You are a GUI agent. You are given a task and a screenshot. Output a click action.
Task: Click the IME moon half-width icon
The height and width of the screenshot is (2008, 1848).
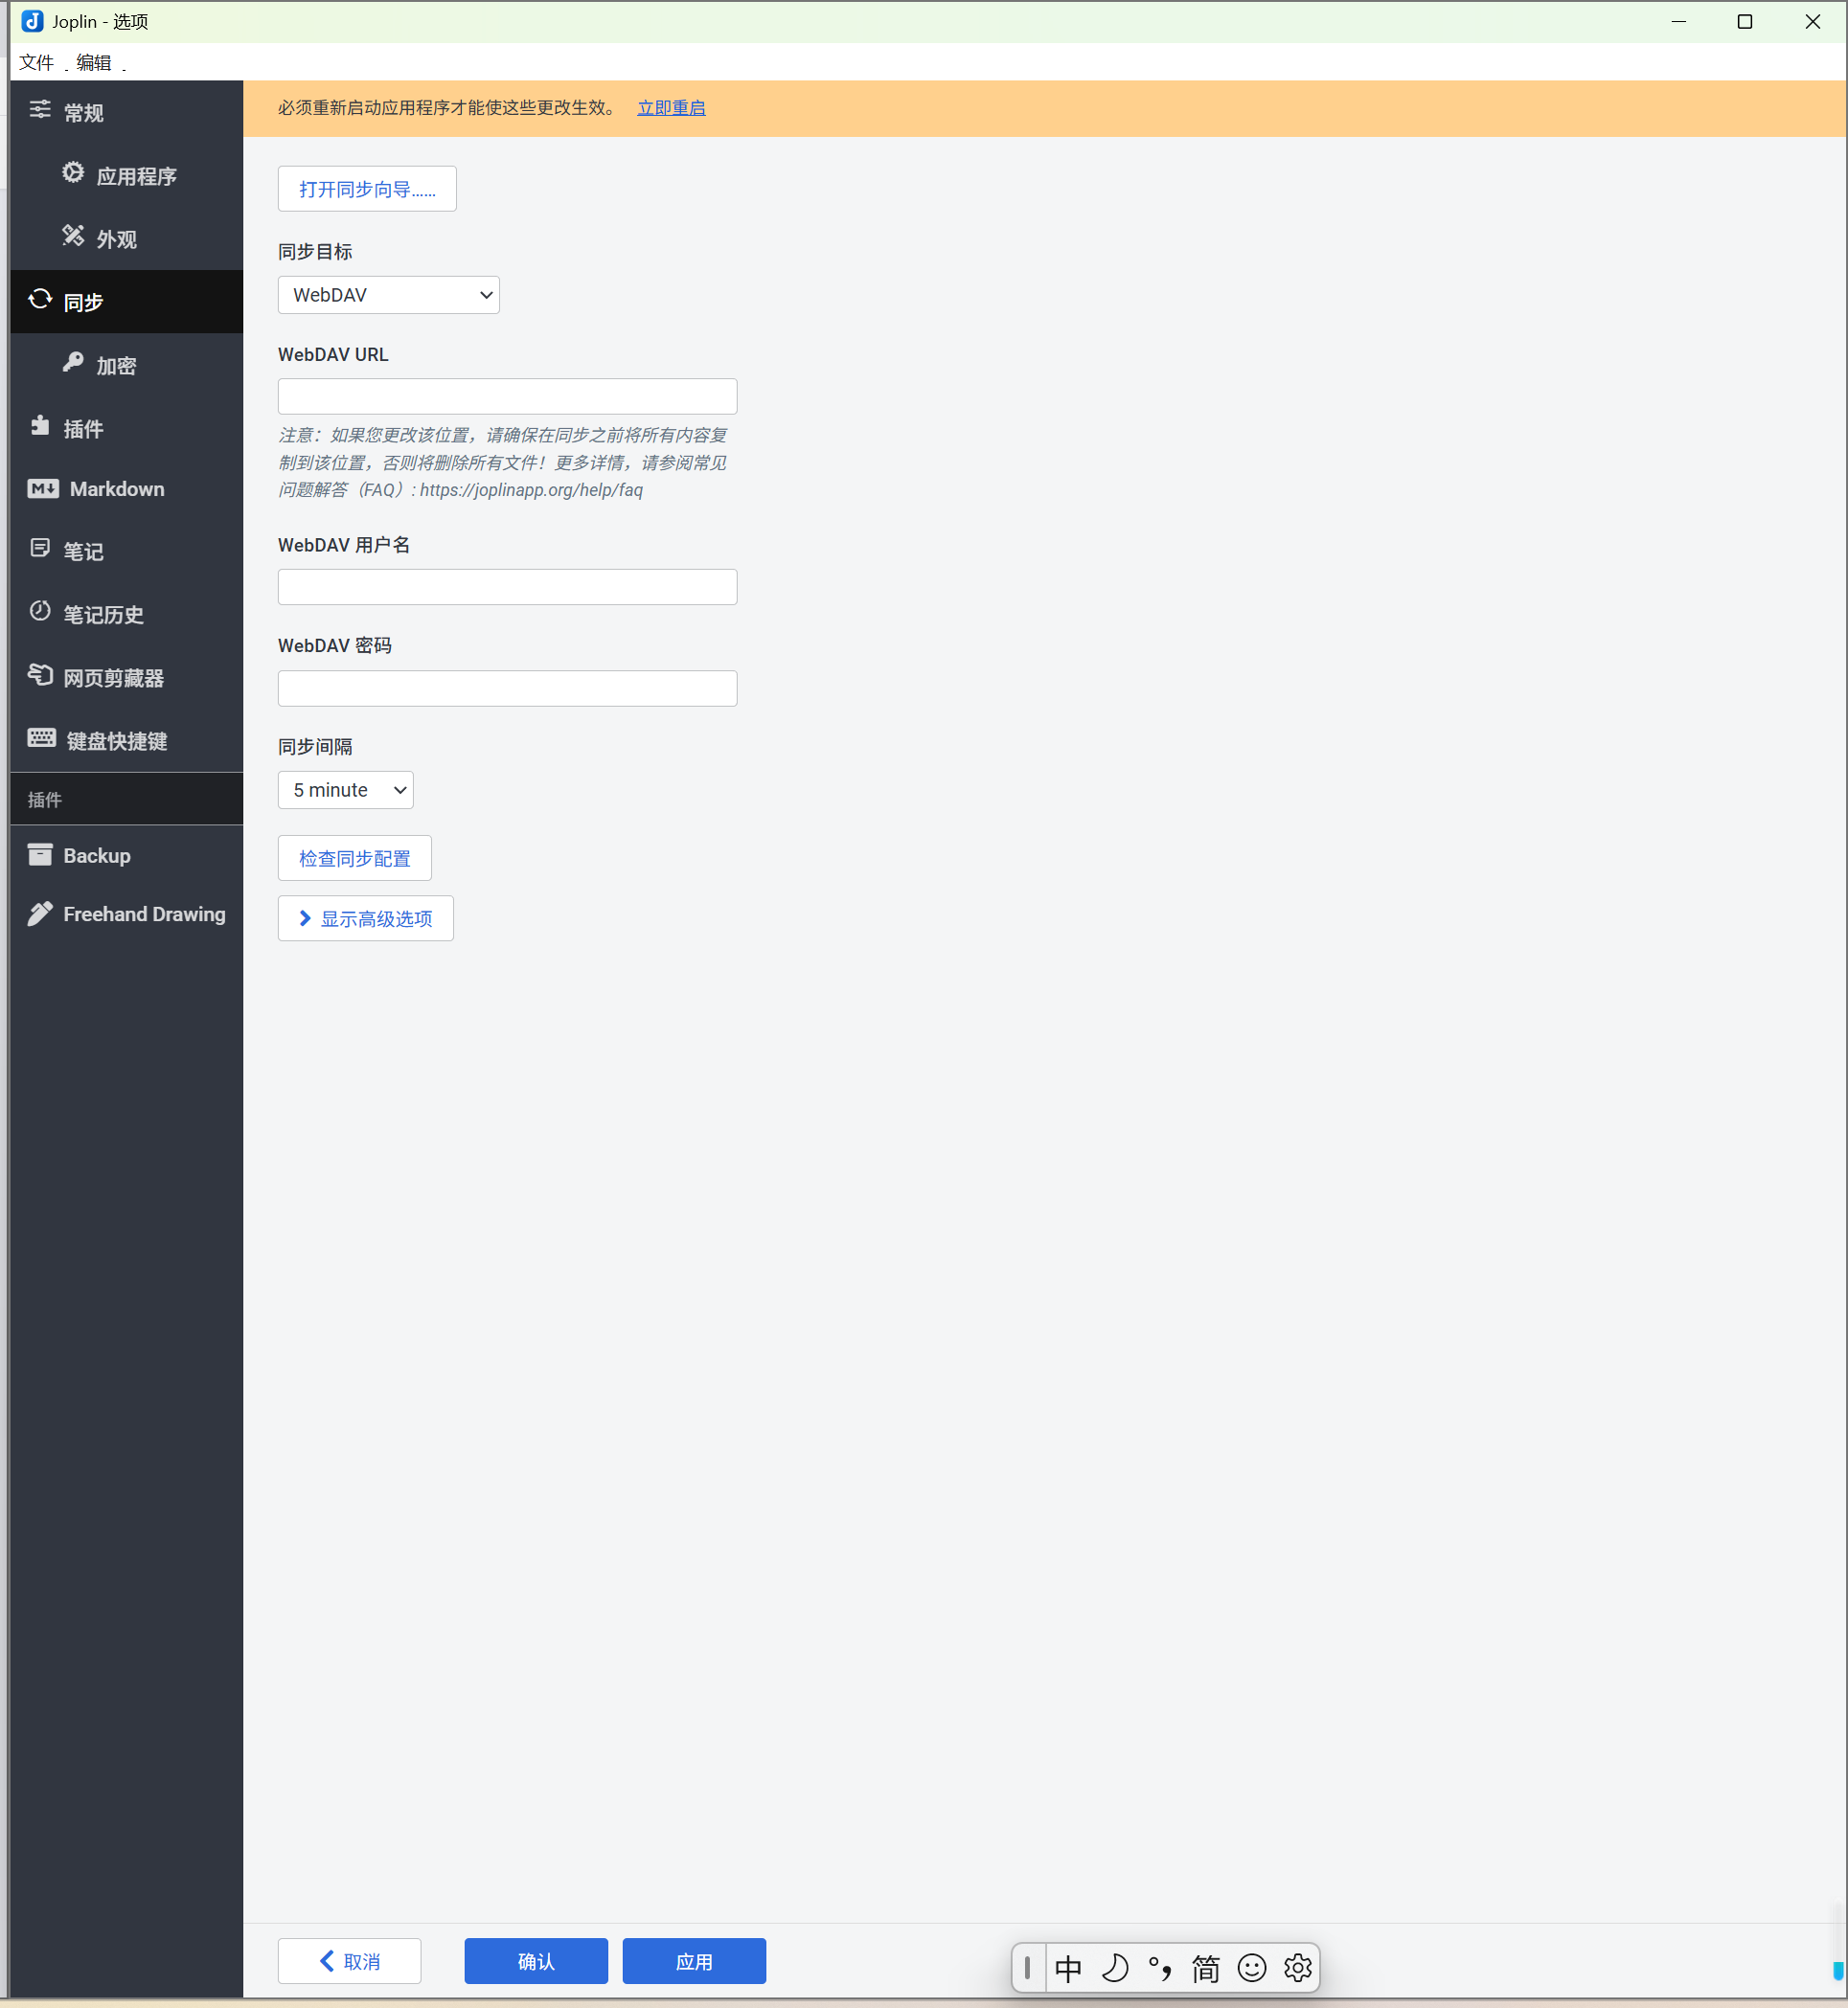(x=1114, y=1968)
